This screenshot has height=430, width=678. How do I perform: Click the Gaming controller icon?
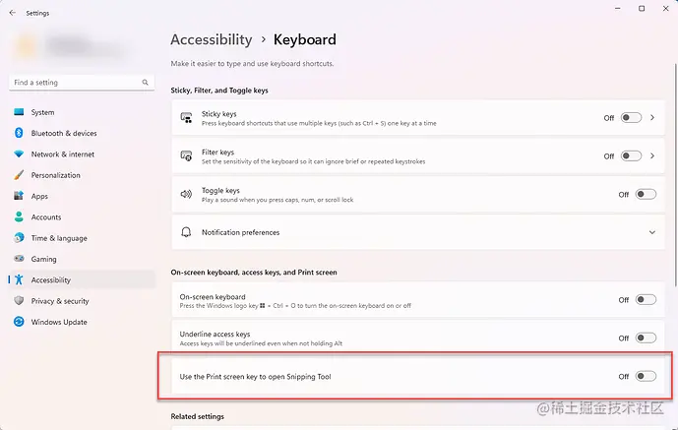19,259
